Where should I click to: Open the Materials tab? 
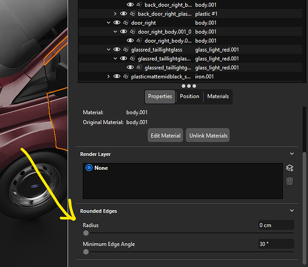coord(218,97)
